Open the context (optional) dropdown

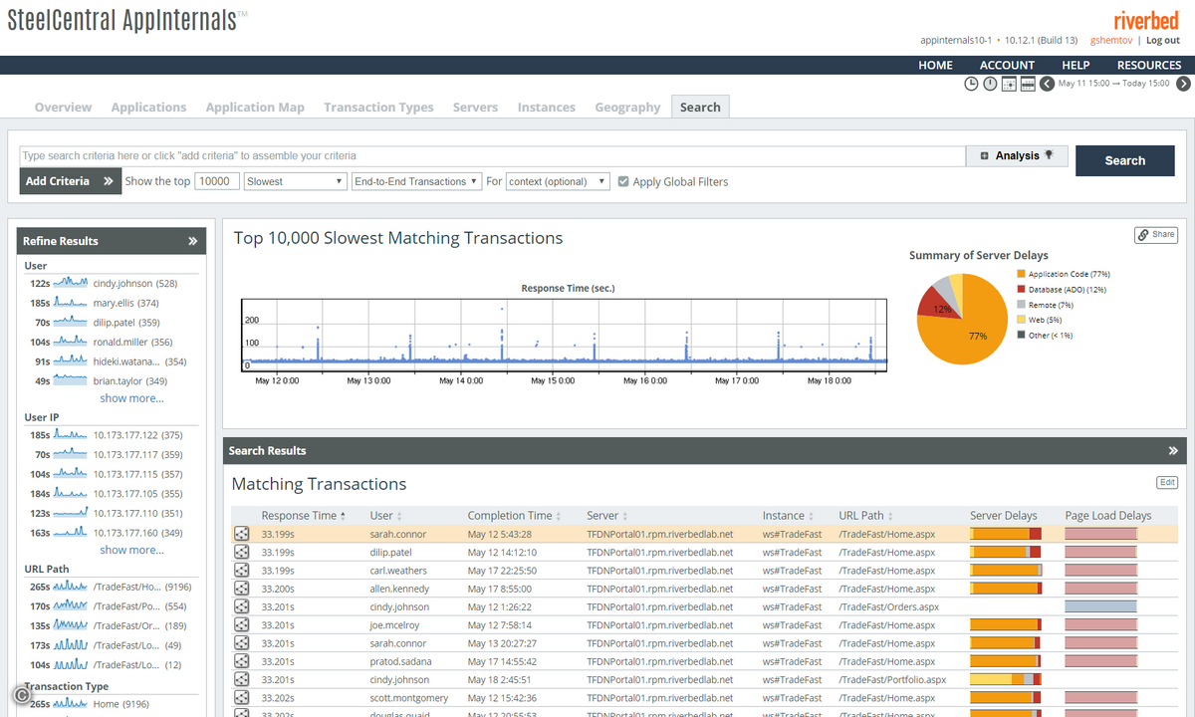(558, 181)
